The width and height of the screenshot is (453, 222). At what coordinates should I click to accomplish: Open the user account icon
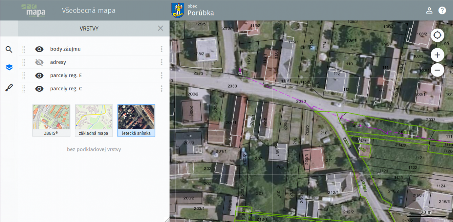[x=429, y=10]
